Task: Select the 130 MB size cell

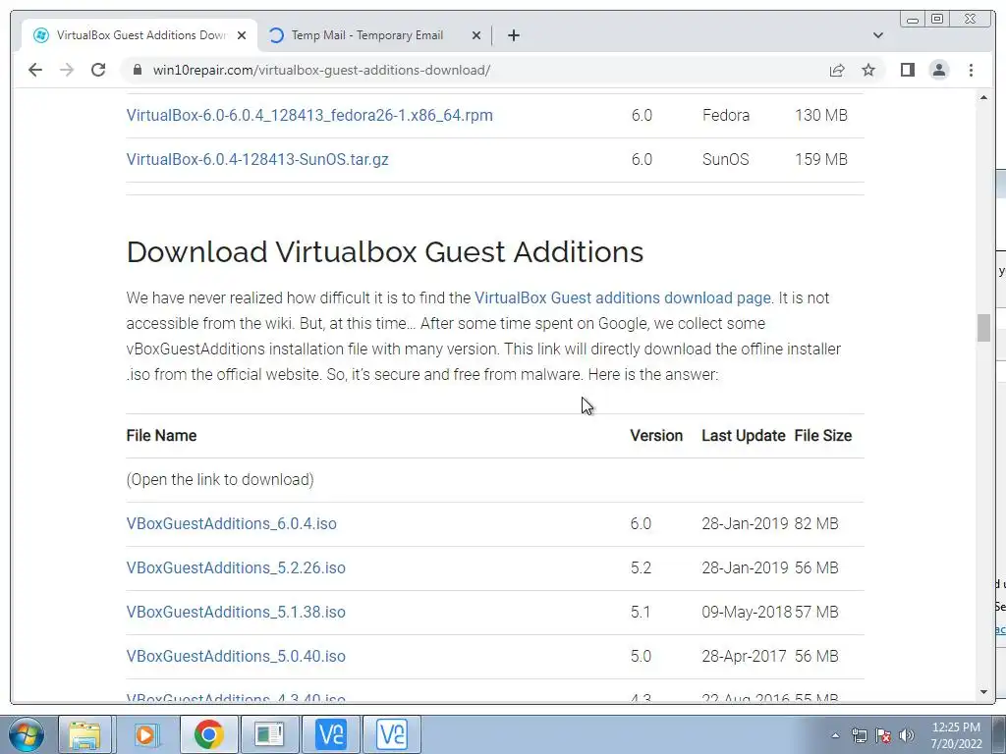Action: click(x=821, y=116)
